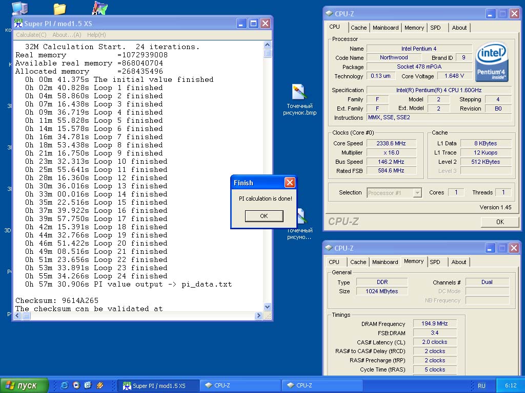This screenshot has height=393, width=525.
Task: Click the Intel Pentium 4 logo
Action: (492, 62)
